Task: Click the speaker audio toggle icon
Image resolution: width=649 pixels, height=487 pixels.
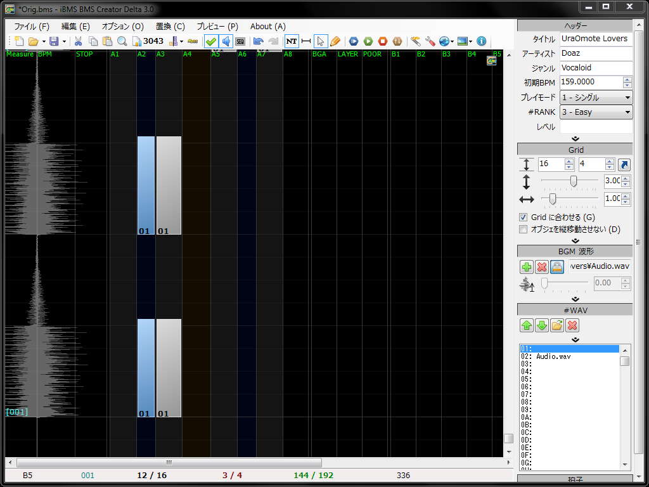Action: coord(225,41)
